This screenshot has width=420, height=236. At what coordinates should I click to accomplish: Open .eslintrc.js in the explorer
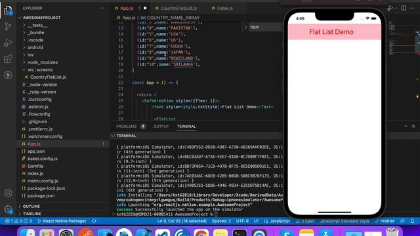pos(38,107)
